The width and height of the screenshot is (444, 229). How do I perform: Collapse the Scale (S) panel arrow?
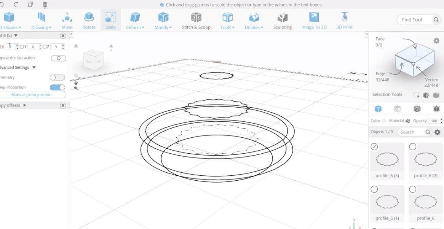point(16,35)
